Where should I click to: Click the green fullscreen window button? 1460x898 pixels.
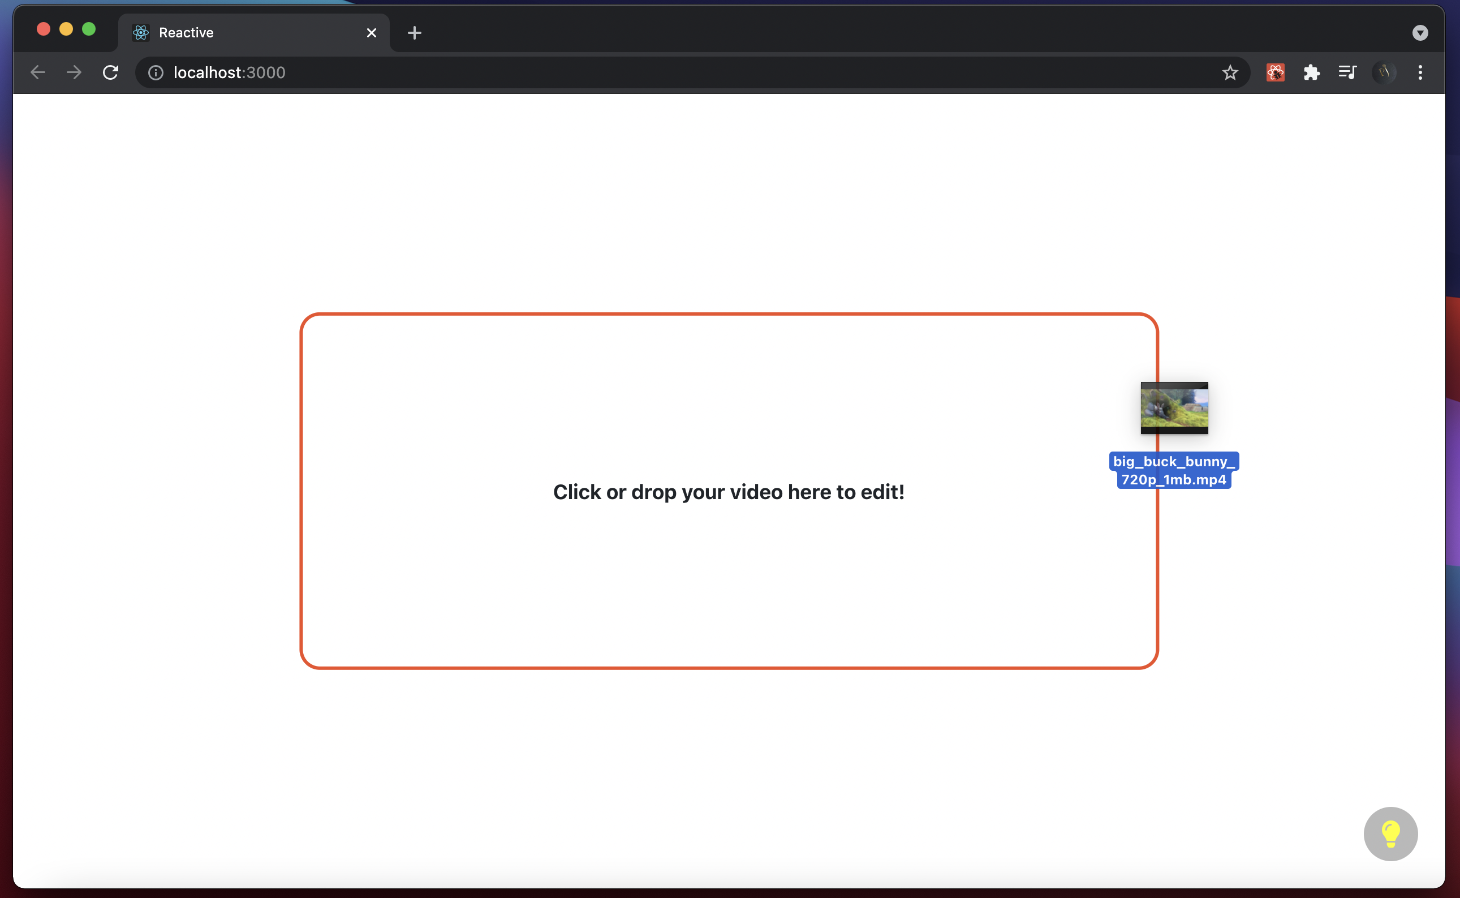click(x=89, y=29)
